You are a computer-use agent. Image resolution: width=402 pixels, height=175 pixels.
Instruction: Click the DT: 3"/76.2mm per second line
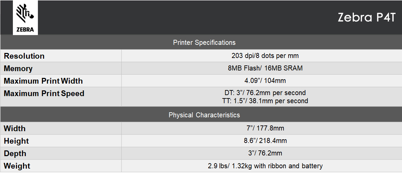tap(265, 93)
